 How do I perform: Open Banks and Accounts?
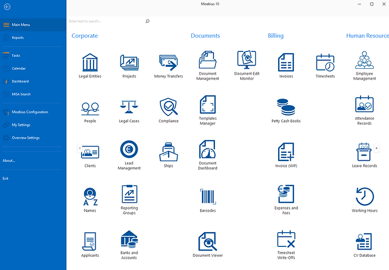click(129, 245)
